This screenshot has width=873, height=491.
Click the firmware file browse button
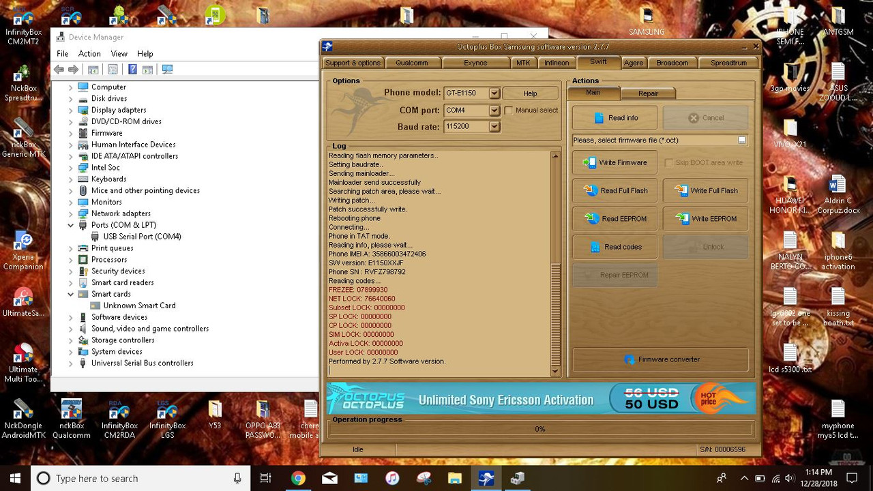(x=742, y=140)
